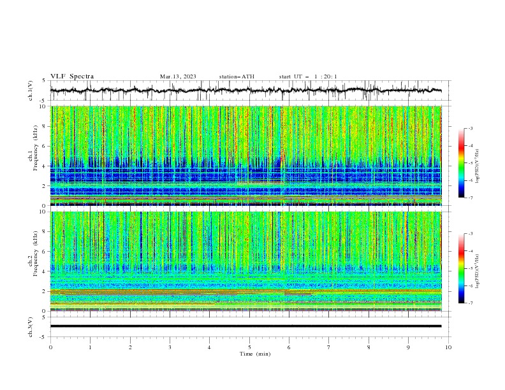Click the ch.1 spectrogram plot area

[246, 155]
